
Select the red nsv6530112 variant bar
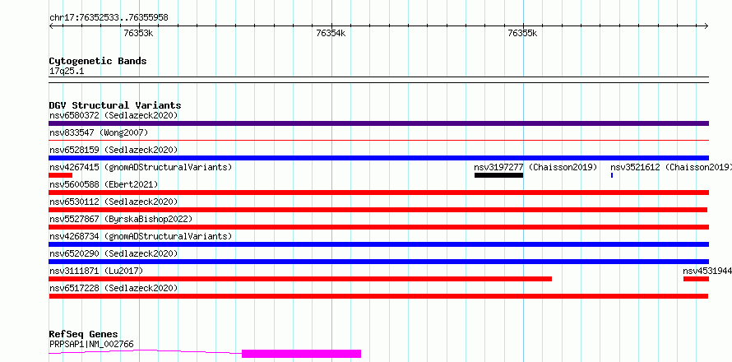(378, 210)
